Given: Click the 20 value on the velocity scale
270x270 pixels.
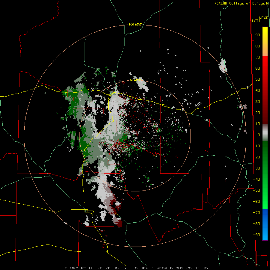Looking at the screenshot, I should click(258, 113).
